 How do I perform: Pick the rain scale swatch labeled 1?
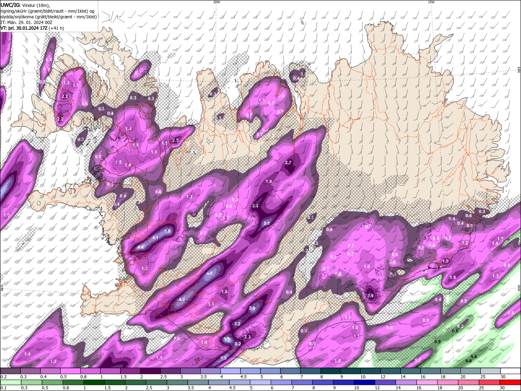click(x=94, y=382)
